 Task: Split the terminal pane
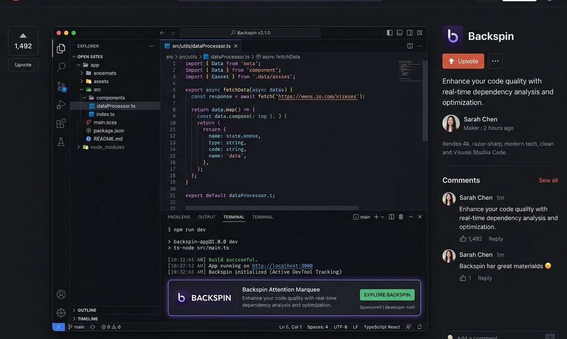pyautogui.click(x=391, y=217)
